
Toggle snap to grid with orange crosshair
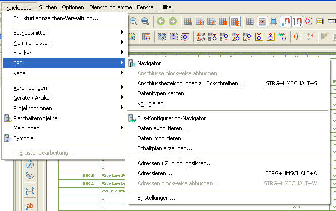tap(262, 22)
